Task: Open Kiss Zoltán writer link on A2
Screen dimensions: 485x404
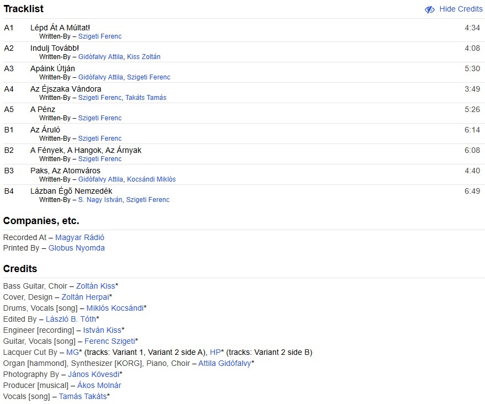Action: tap(144, 57)
